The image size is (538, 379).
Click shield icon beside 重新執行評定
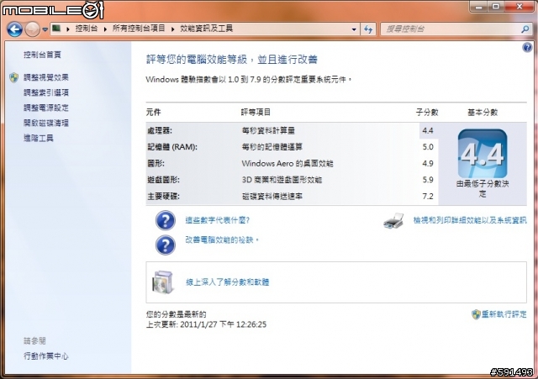pos(476,314)
